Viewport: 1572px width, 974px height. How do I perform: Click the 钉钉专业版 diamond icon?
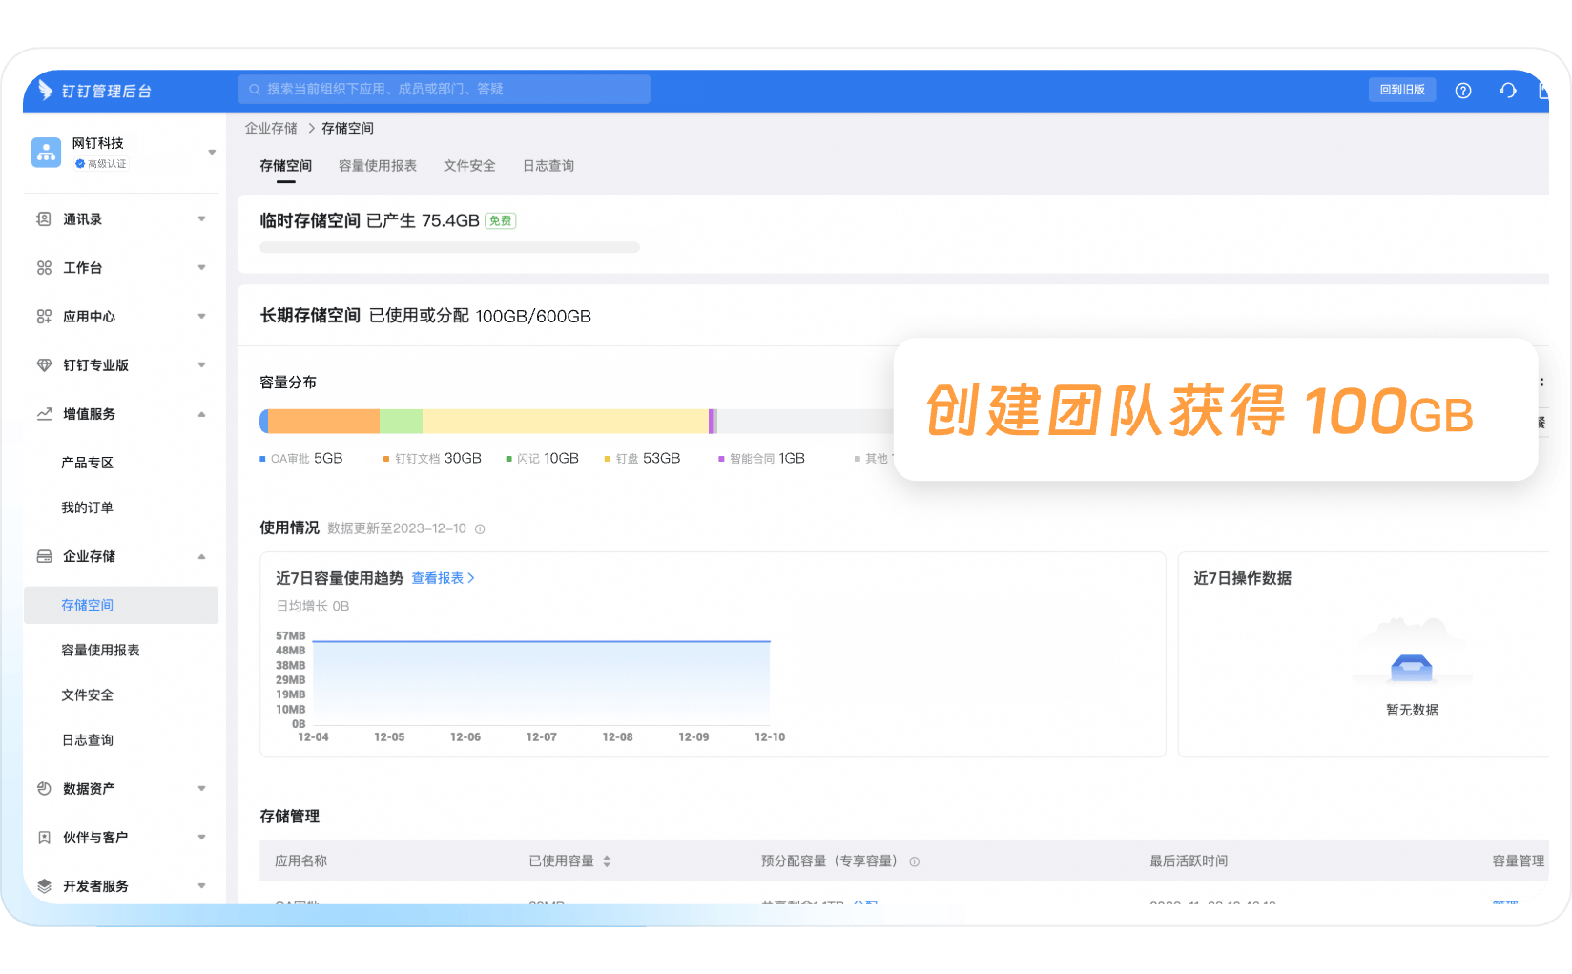(44, 365)
